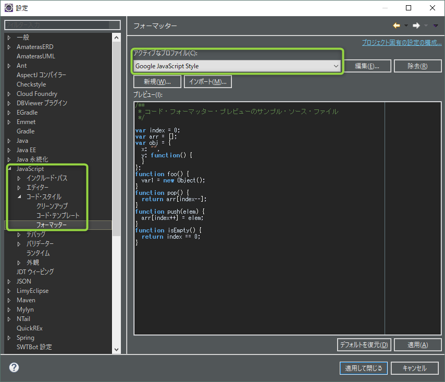
Task: Open プロジェクト固有の設定の構成 link
Action: (402, 43)
